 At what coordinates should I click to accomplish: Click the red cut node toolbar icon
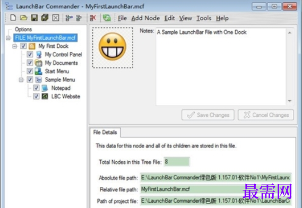click(93, 18)
